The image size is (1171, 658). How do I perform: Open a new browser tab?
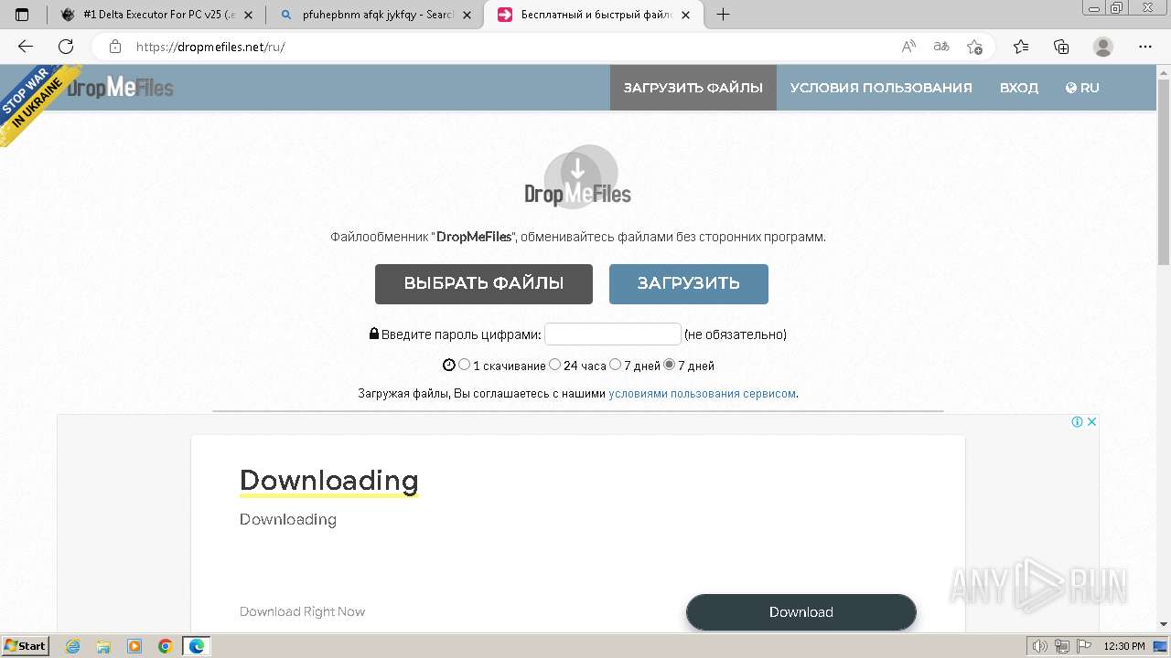(x=723, y=15)
